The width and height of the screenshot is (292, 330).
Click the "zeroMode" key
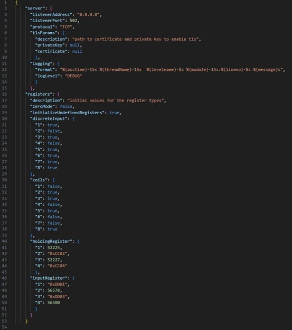(x=42, y=106)
